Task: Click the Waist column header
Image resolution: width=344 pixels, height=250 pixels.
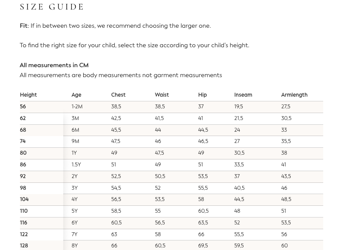Action: (162, 95)
